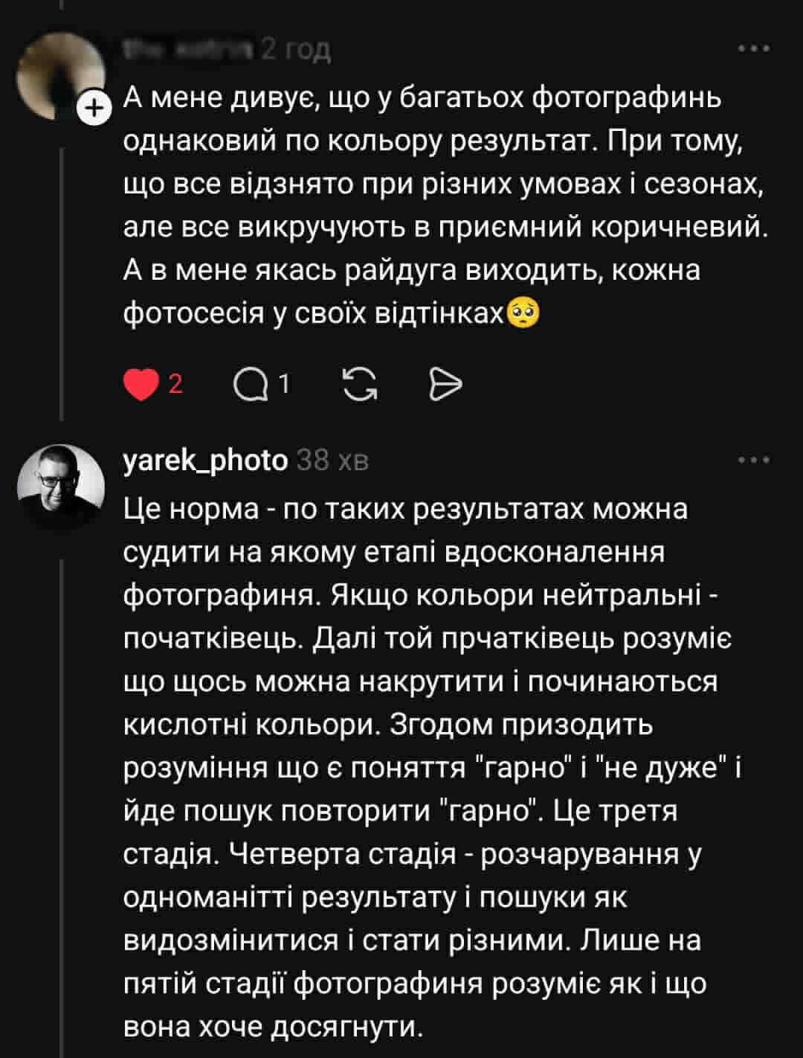Viewport: 803px width, 1058px height.
Task: Click the blurred username of the first commenter
Action: pyautogui.click(x=189, y=49)
